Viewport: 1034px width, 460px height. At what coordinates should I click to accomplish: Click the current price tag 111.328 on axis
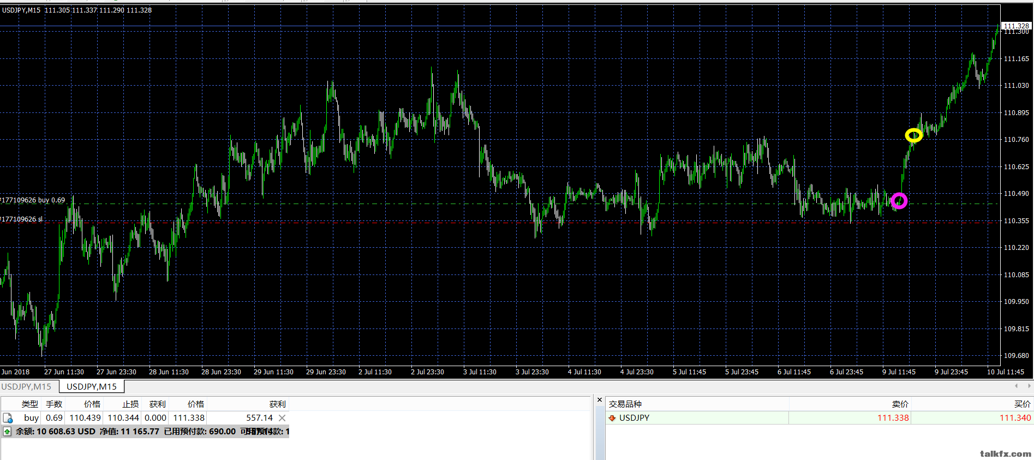coord(1017,26)
